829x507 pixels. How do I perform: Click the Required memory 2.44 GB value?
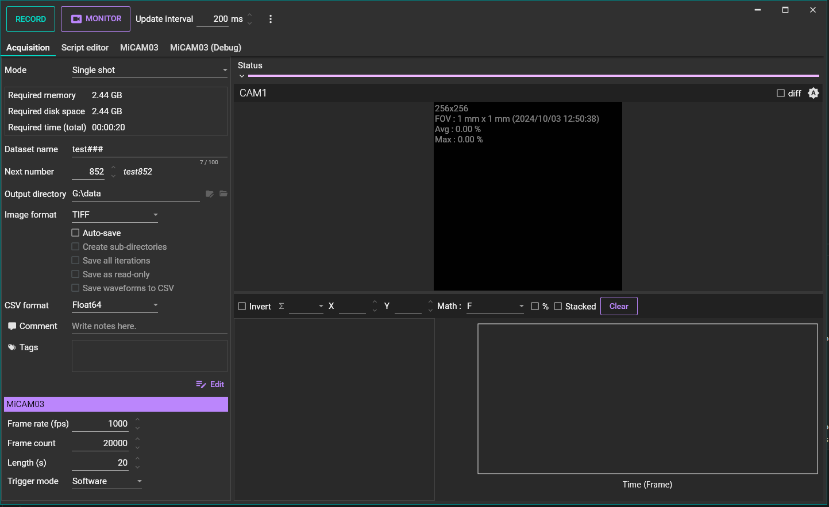[107, 95]
